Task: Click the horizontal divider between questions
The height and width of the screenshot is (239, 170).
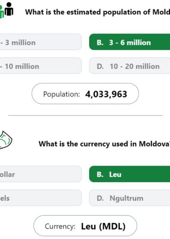Action: point(85,115)
